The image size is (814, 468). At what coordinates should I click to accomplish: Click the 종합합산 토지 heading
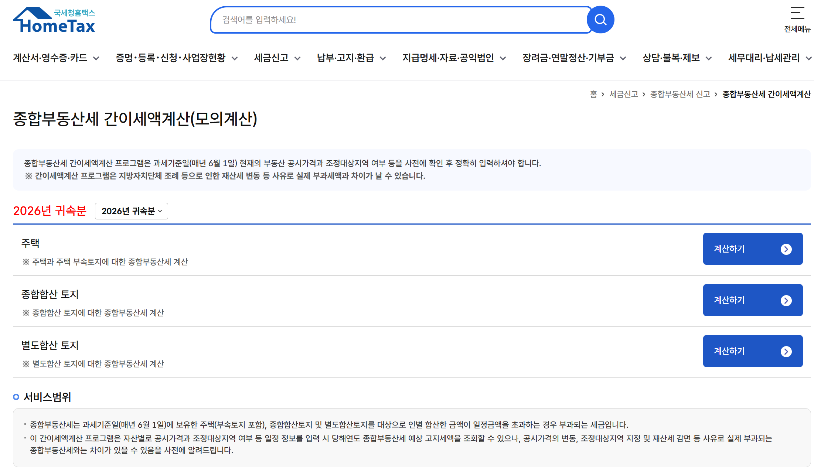coord(50,294)
